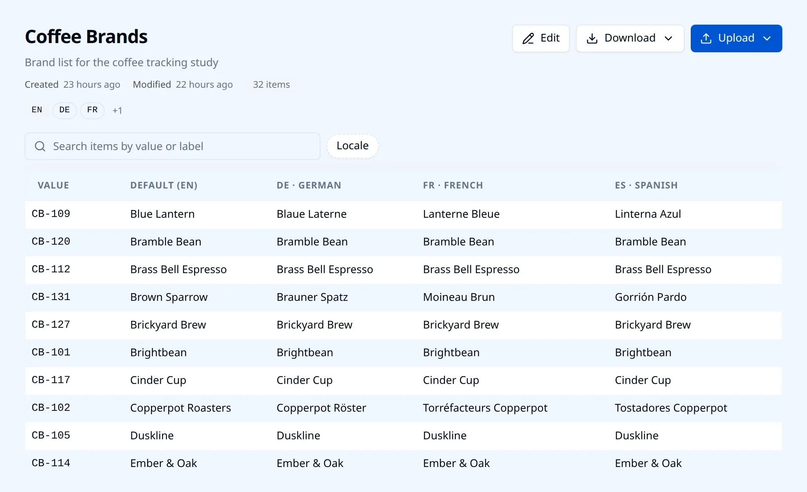This screenshot has height=492, width=807.
Task: Show the +1 additional locale
Action: point(117,111)
